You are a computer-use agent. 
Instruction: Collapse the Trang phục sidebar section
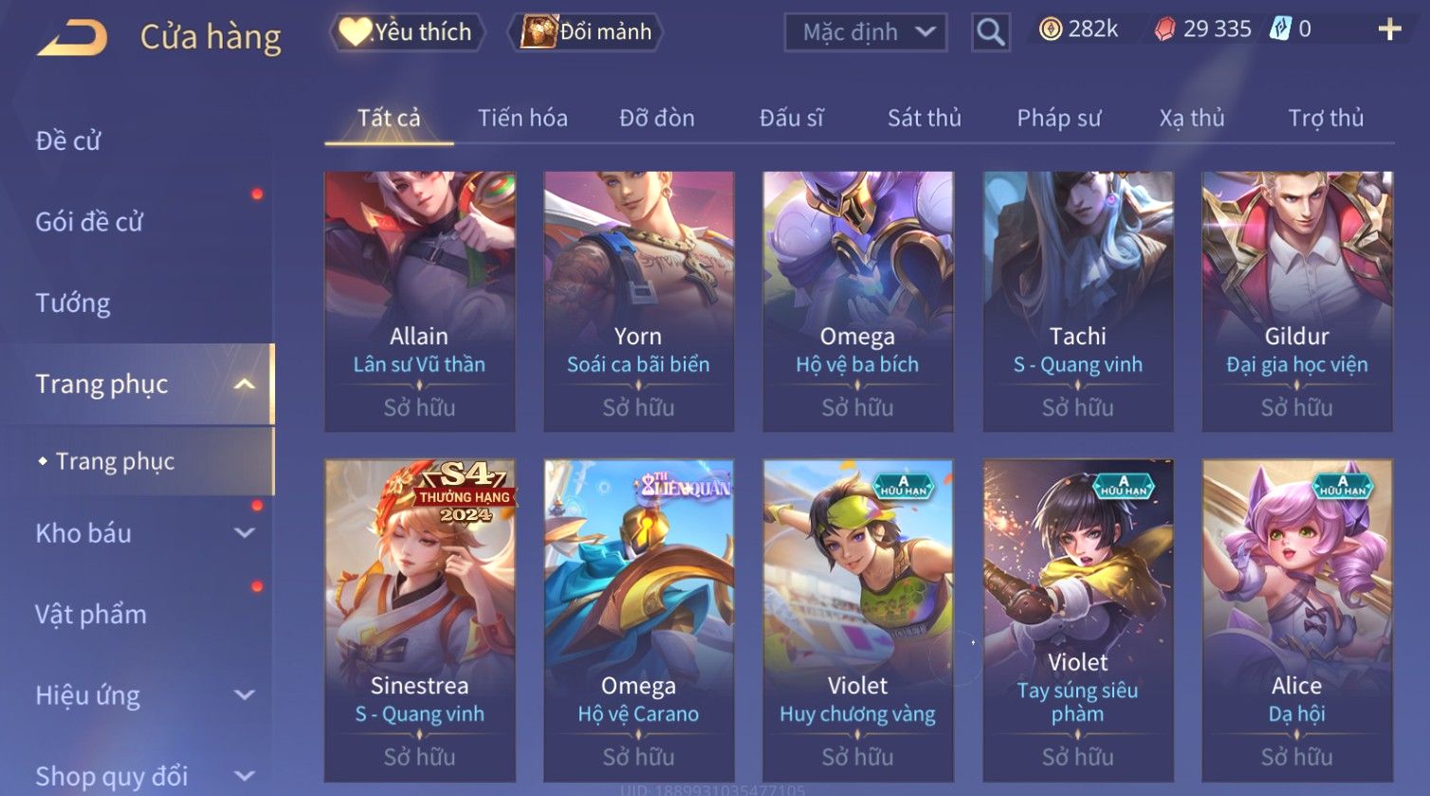coord(246,384)
